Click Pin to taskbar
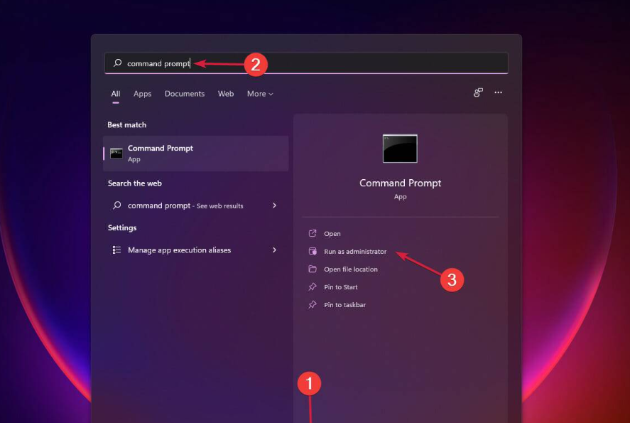Image resolution: width=630 pixels, height=423 pixels. [x=344, y=305]
